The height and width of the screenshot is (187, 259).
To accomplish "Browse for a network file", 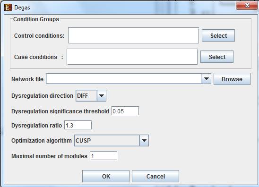I will [x=232, y=79].
